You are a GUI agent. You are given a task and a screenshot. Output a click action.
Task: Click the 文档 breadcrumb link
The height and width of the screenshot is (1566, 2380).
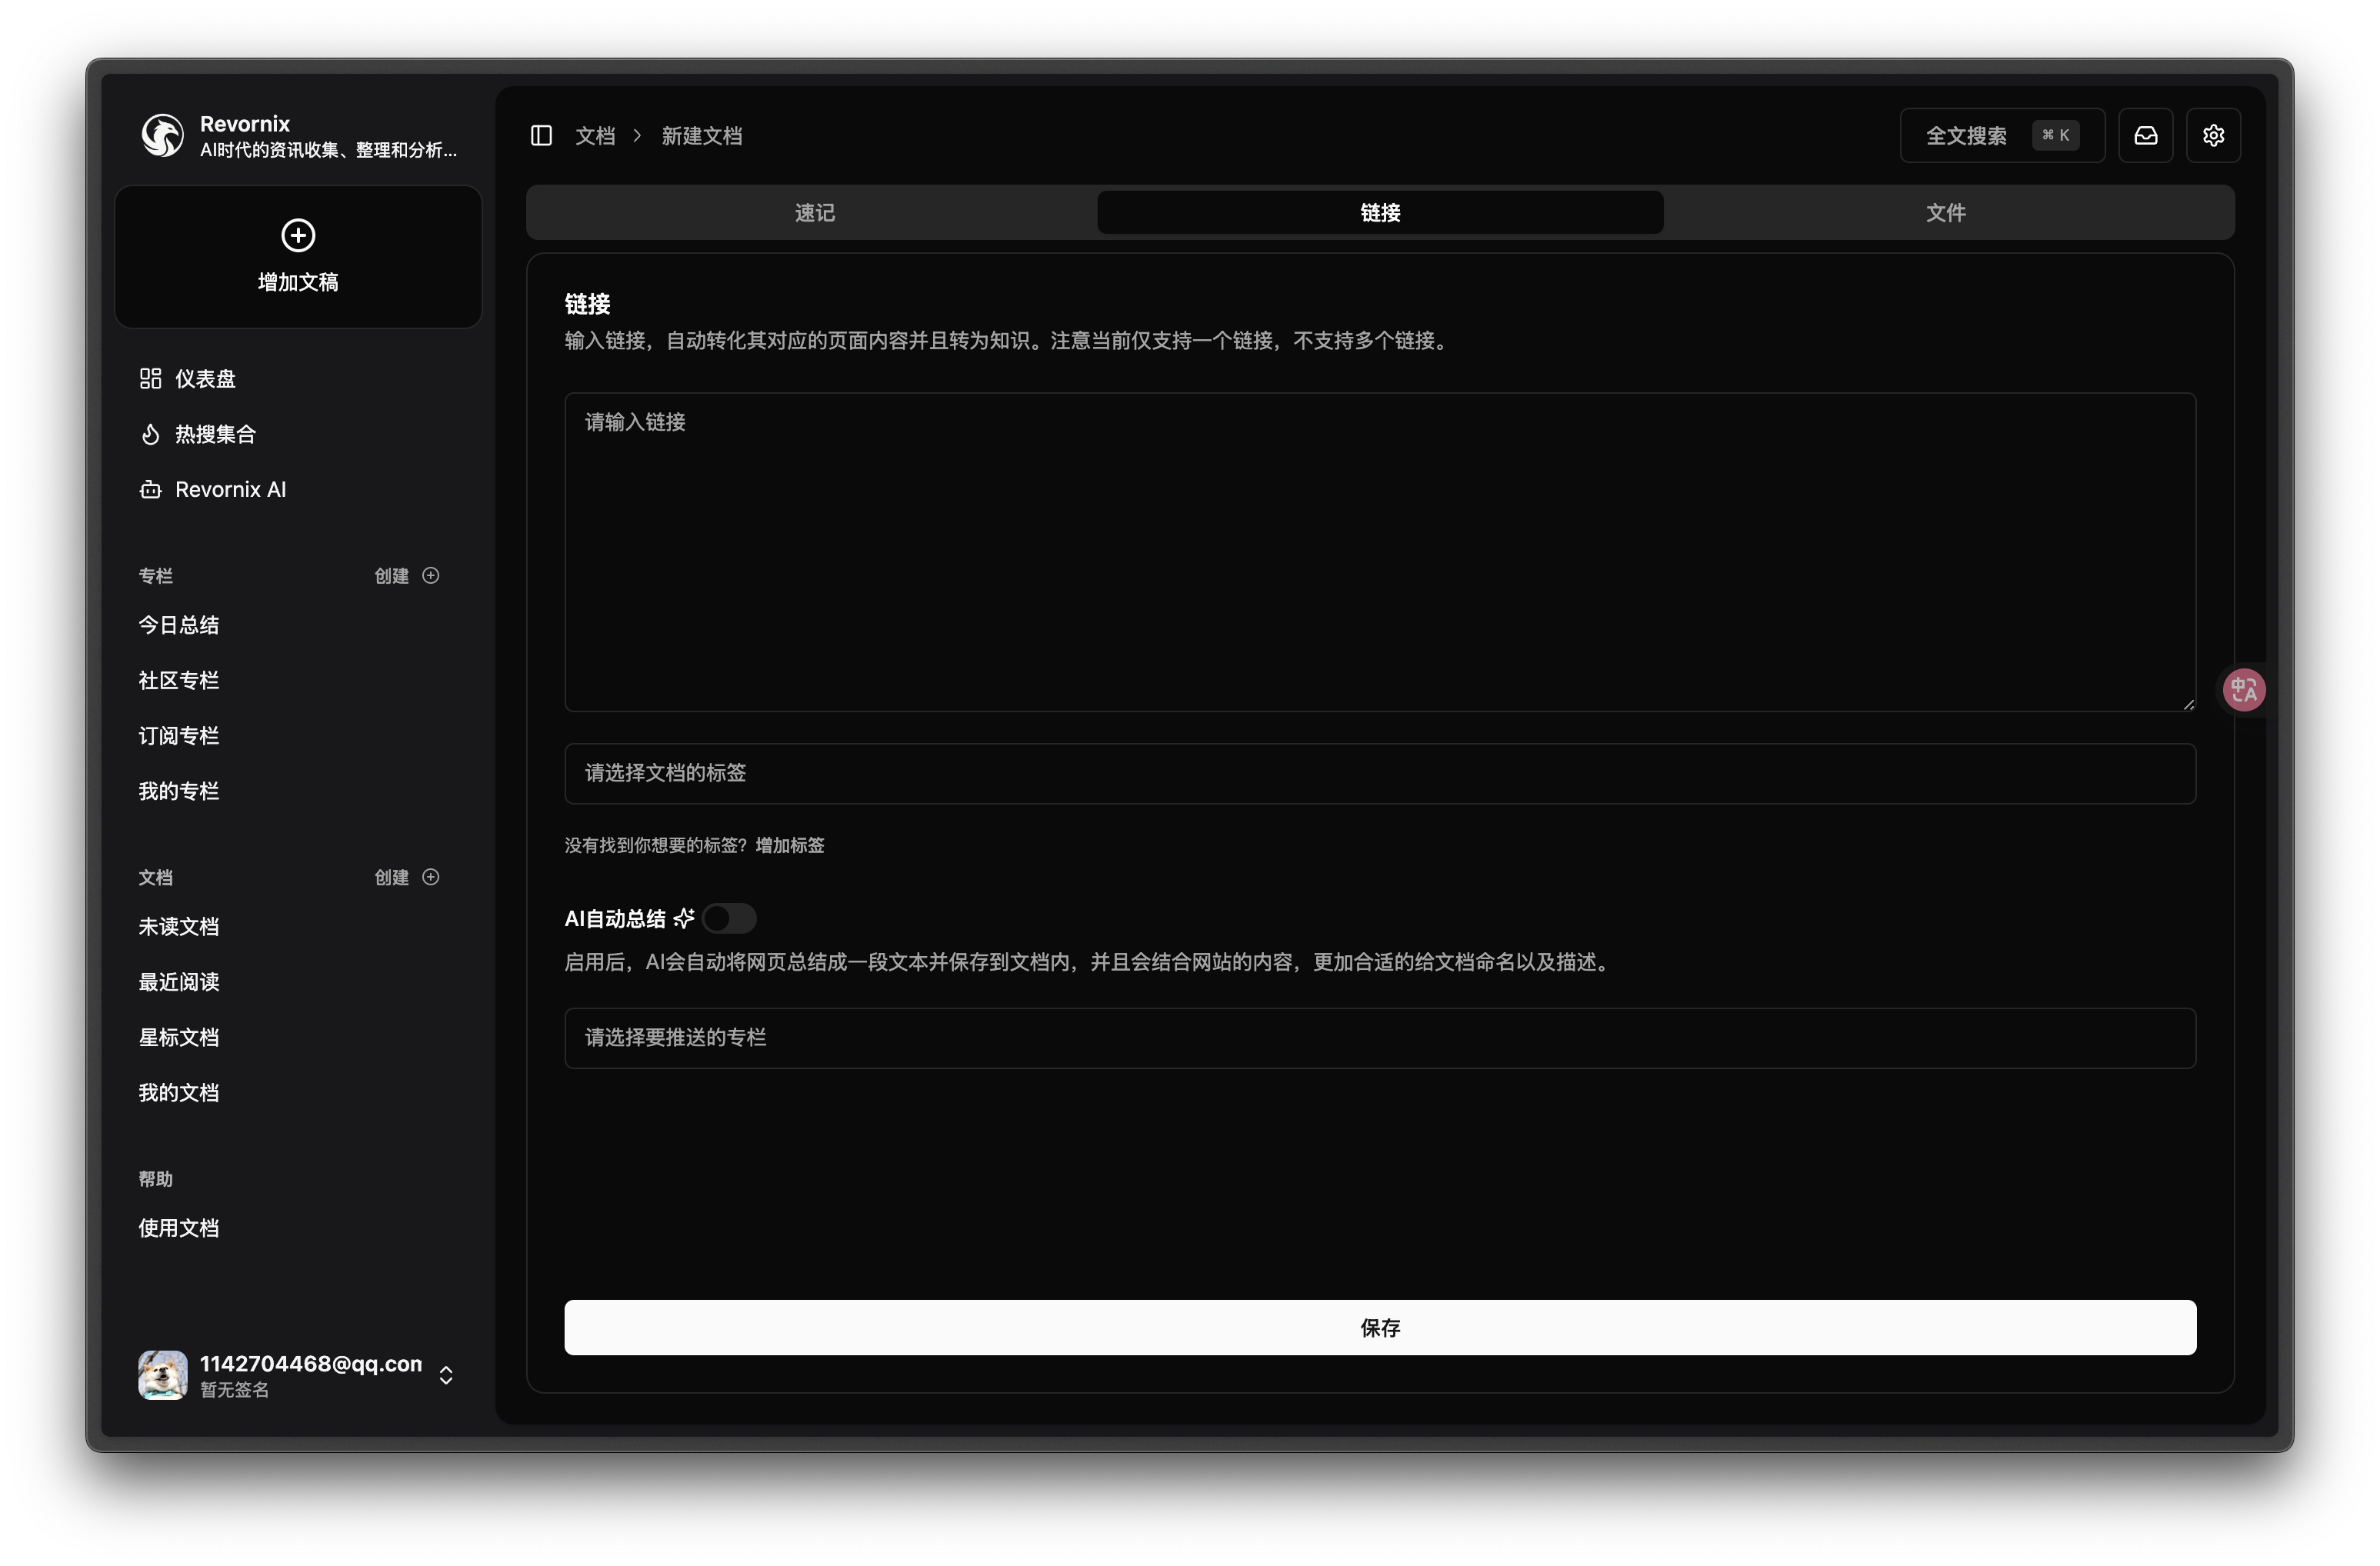point(595,135)
